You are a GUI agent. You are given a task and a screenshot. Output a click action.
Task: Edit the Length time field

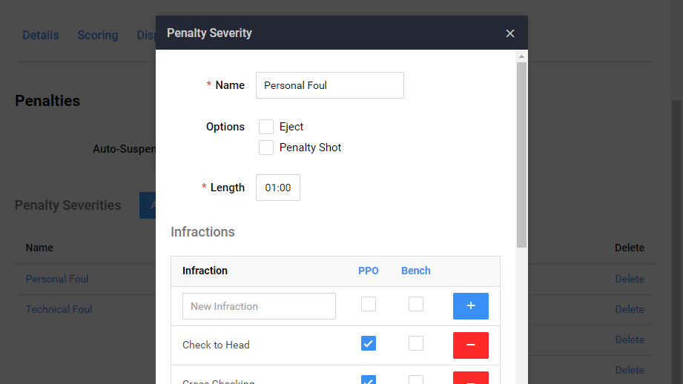pyautogui.click(x=278, y=188)
